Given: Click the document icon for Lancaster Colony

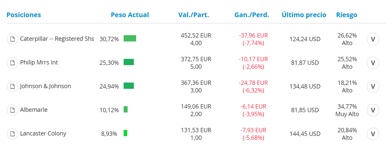Looking at the screenshot, I should pyautogui.click(x=12, y=134).
